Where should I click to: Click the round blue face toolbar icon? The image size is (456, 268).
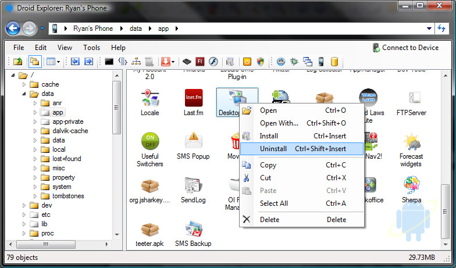[x=280, y=62]
